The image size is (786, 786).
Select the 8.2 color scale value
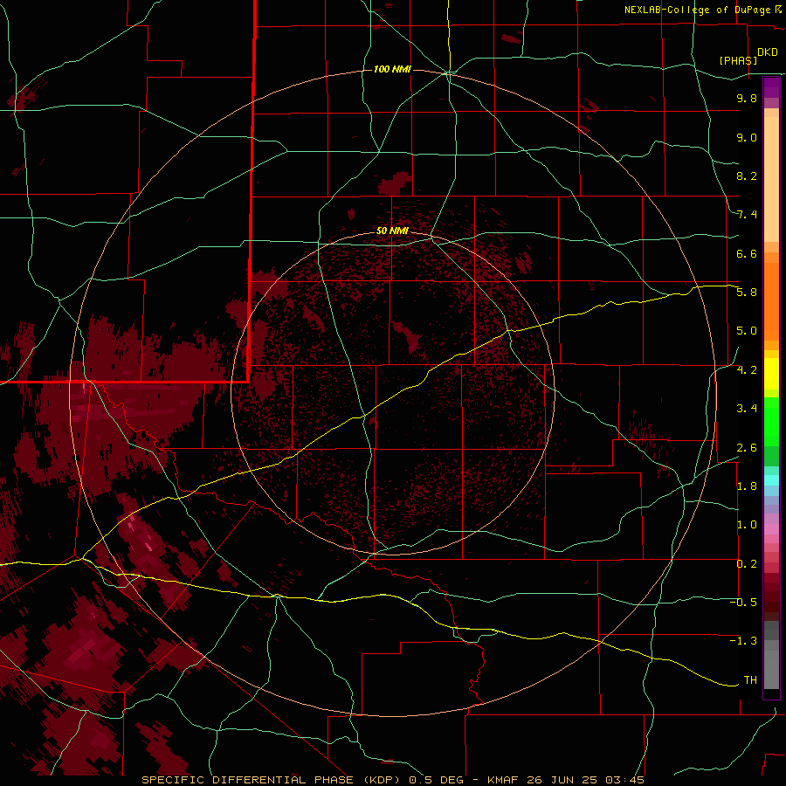[x=747, y=176]
